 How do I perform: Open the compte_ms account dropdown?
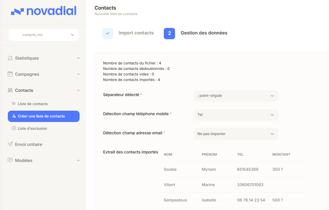(43, 35)
